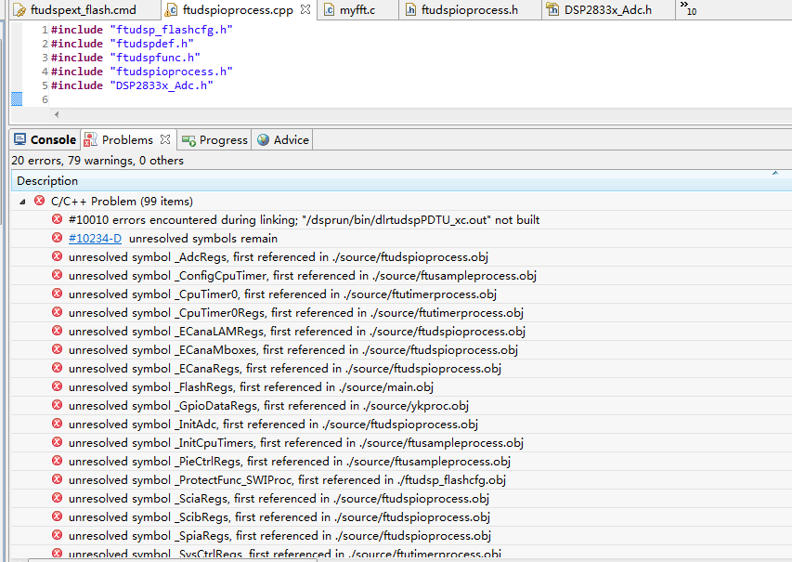Click the ftudspioprocess.h tab file icon

click(x=410, y=9)
